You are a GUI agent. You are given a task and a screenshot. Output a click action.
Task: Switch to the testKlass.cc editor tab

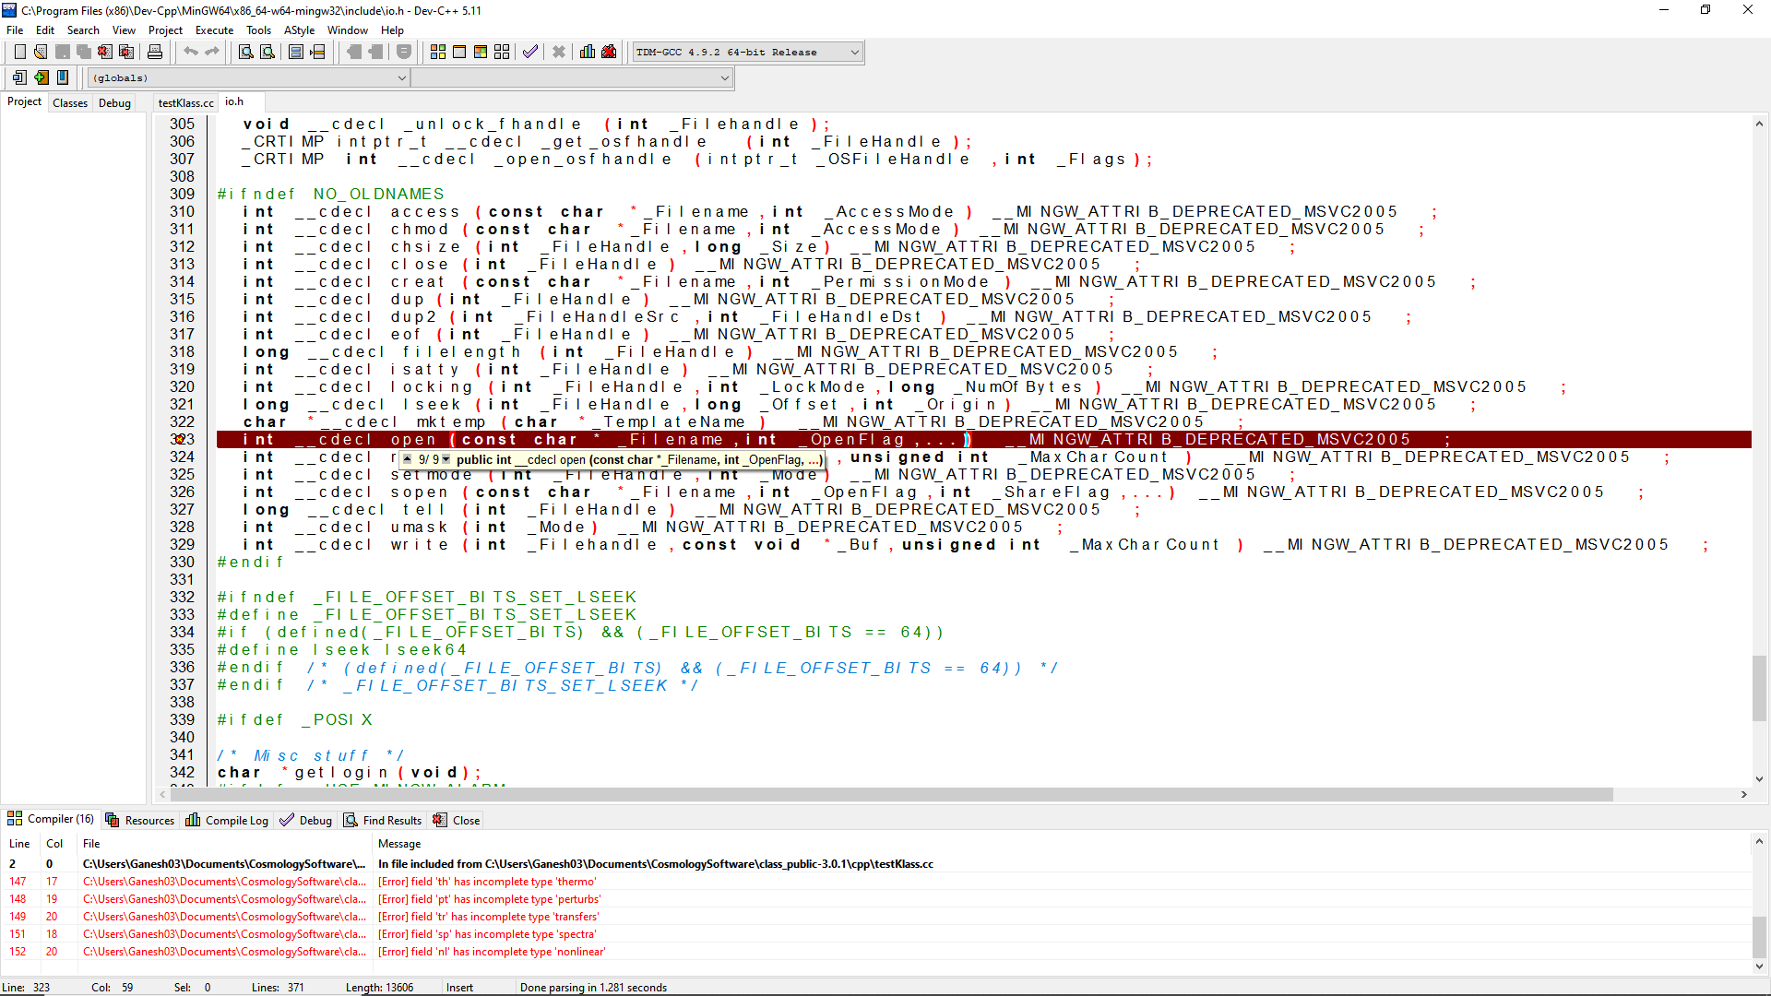(185, 102)
